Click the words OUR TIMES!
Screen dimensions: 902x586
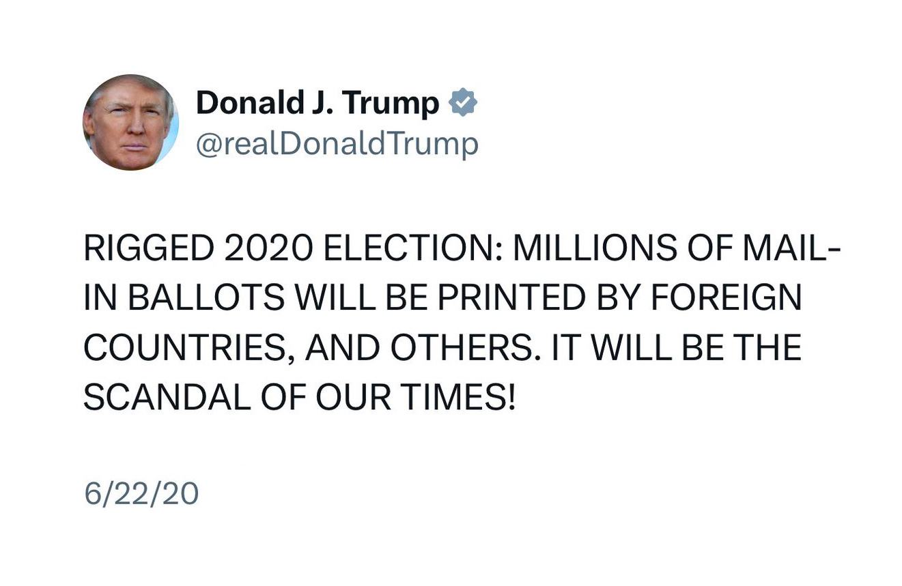tap(416, 398)
